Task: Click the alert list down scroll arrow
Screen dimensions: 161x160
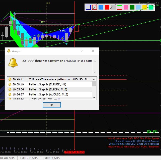Action: pos(94,97)
